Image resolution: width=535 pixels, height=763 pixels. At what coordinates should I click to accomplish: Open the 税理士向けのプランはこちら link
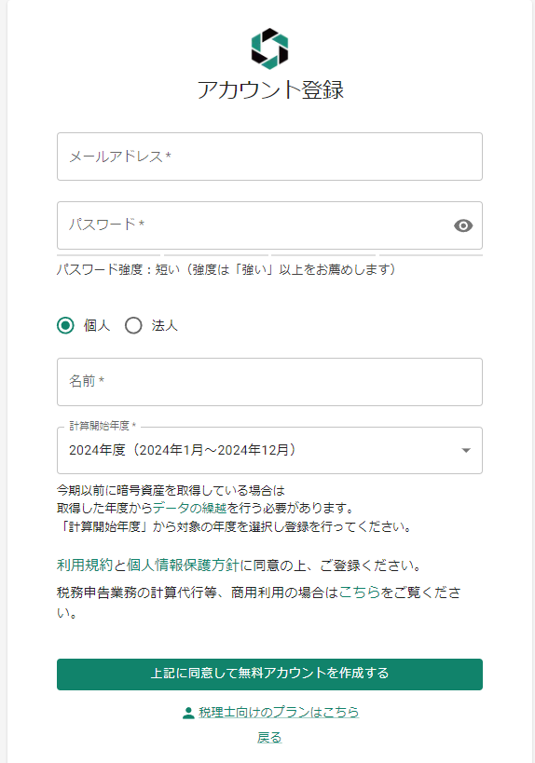tap(279, 713)
